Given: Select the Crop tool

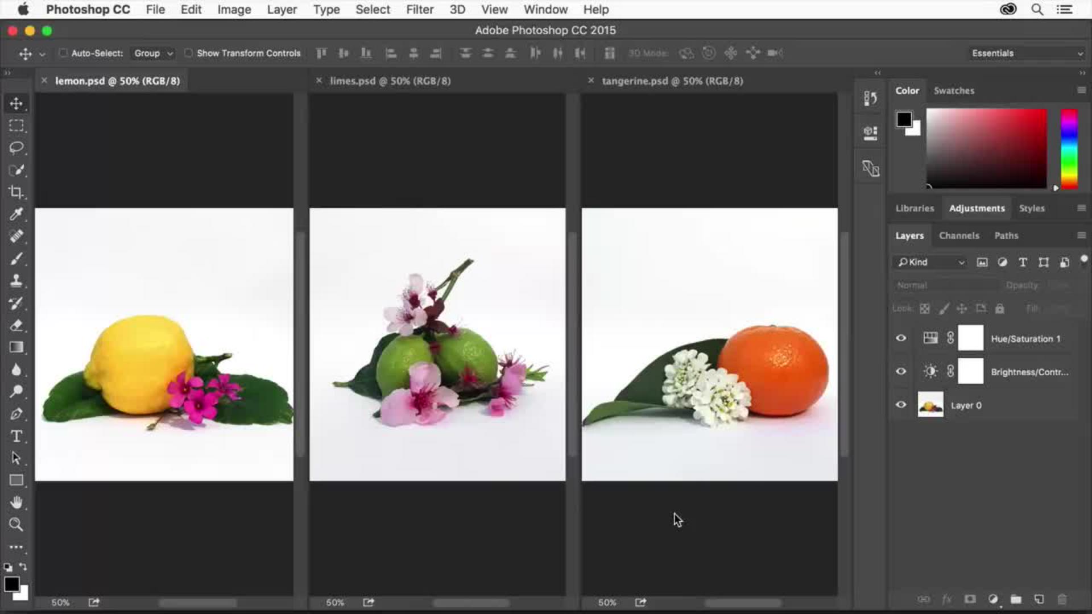Looking at the screenshot, I should pos(16,192).
